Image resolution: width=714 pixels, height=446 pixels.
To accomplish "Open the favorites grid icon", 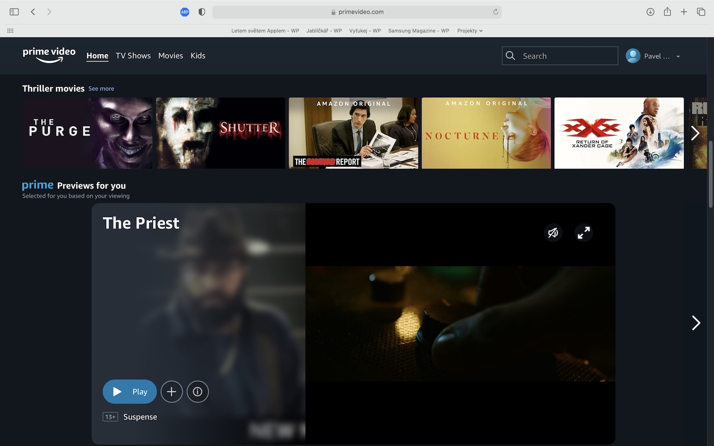I will [10, 31].
